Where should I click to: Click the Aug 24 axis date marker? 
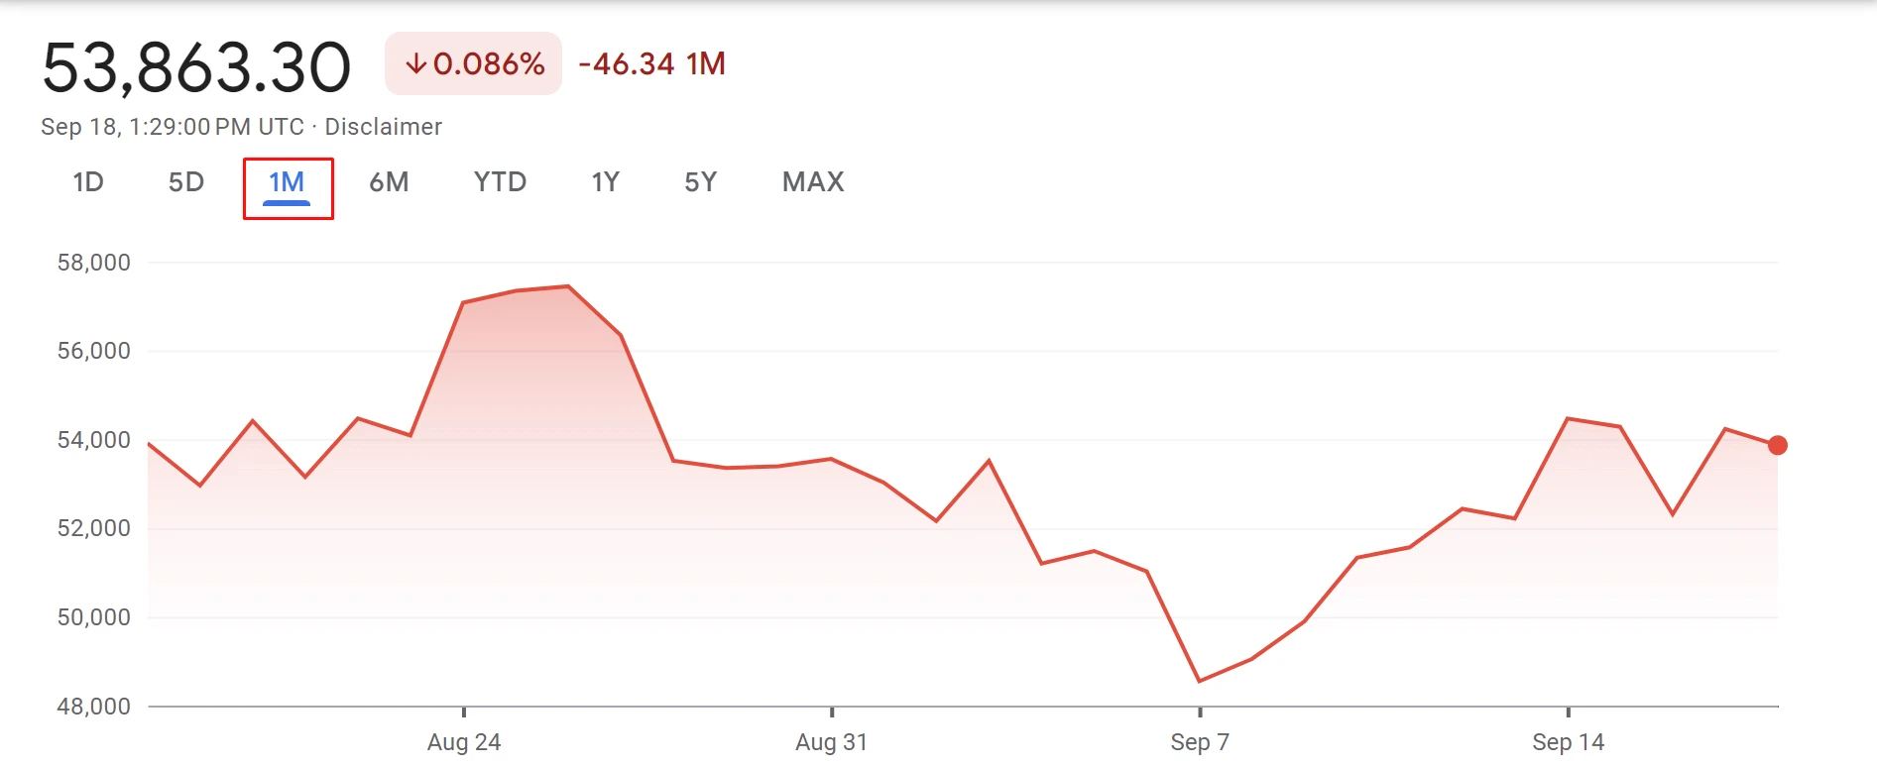tap(464, 742)
